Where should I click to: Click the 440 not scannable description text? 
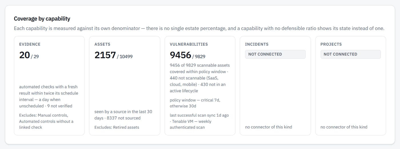[200, 78]
